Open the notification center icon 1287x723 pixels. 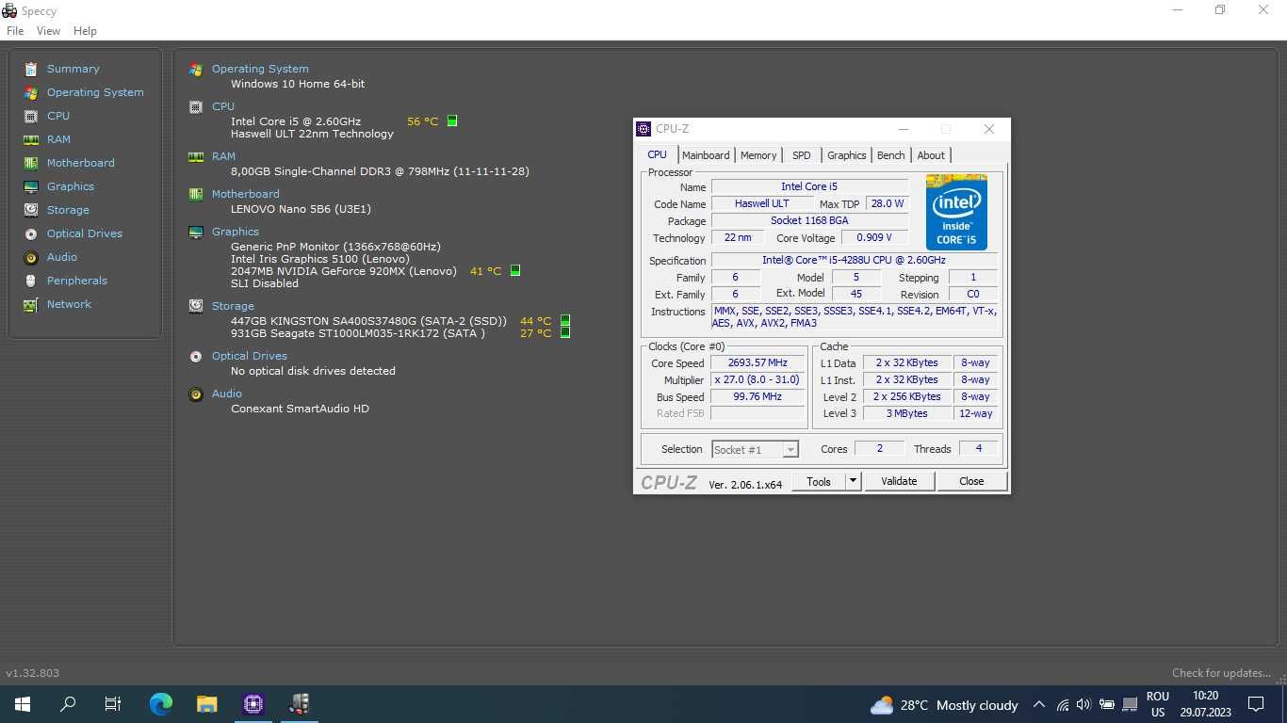click(x=1256, y=704)
